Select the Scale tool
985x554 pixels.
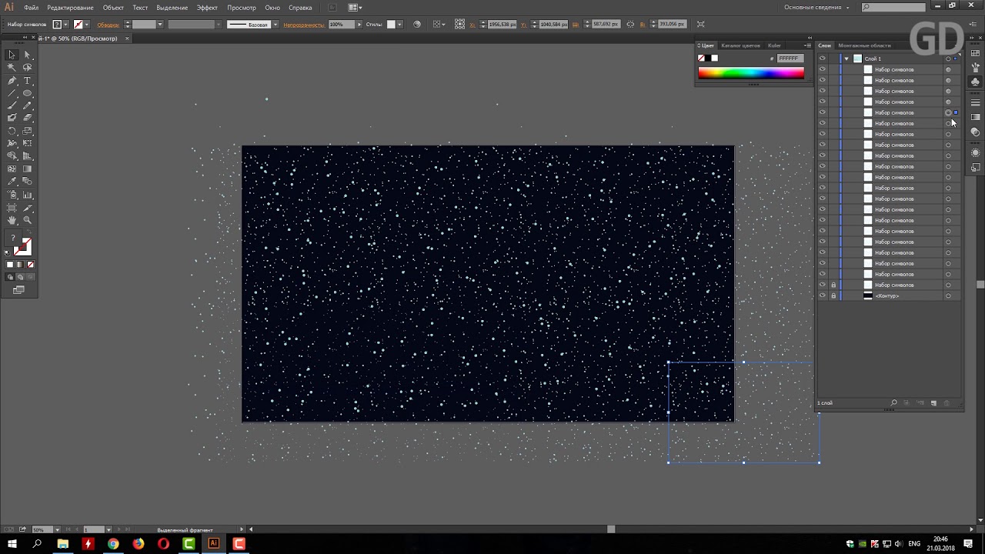(27, 131)
